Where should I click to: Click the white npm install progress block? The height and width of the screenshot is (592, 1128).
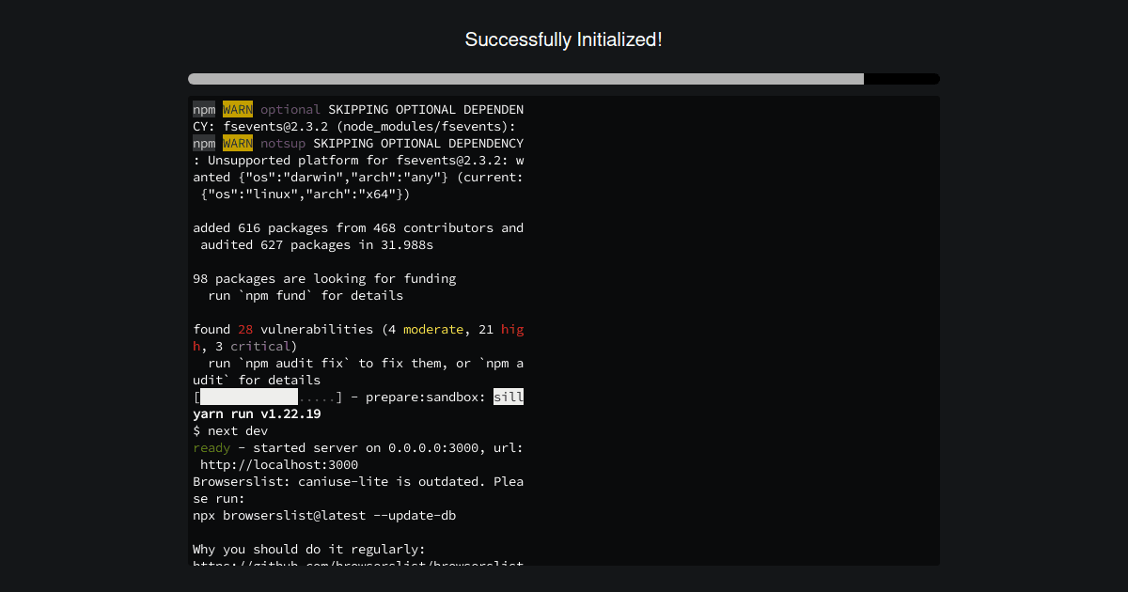pyautogui.click(x=249, y=397)
